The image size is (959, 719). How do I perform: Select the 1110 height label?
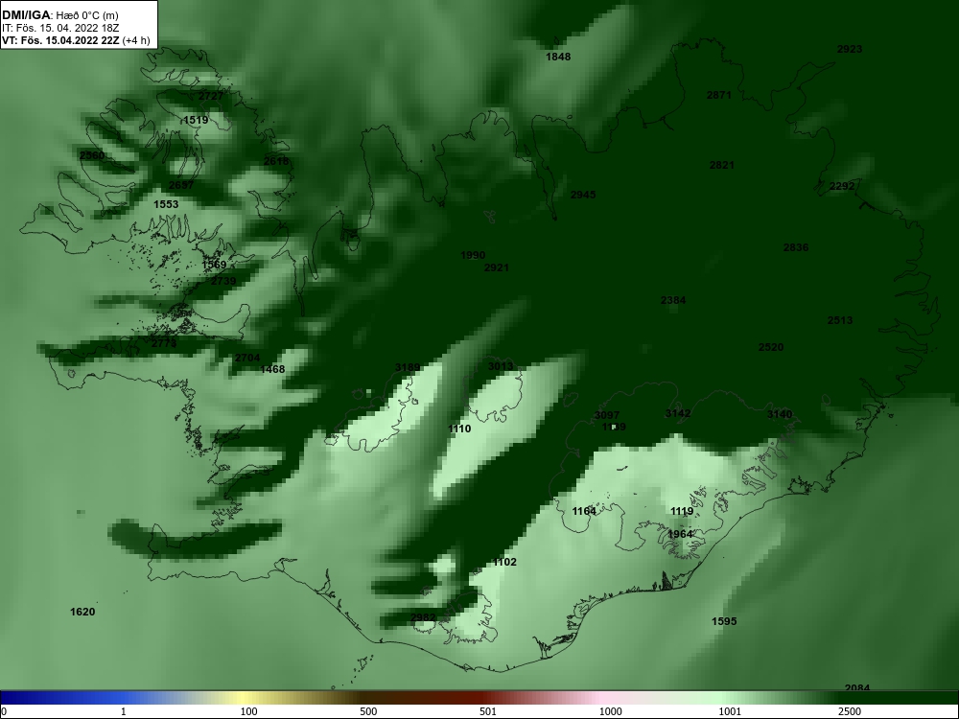point(459,429)
